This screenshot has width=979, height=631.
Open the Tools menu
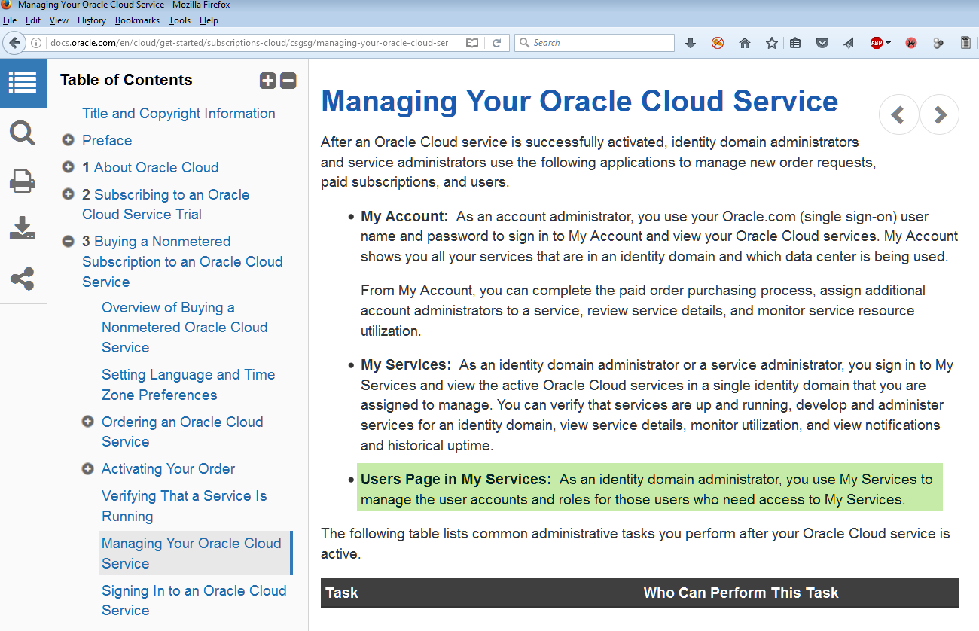pyautogui.click(x=180, y=20)
